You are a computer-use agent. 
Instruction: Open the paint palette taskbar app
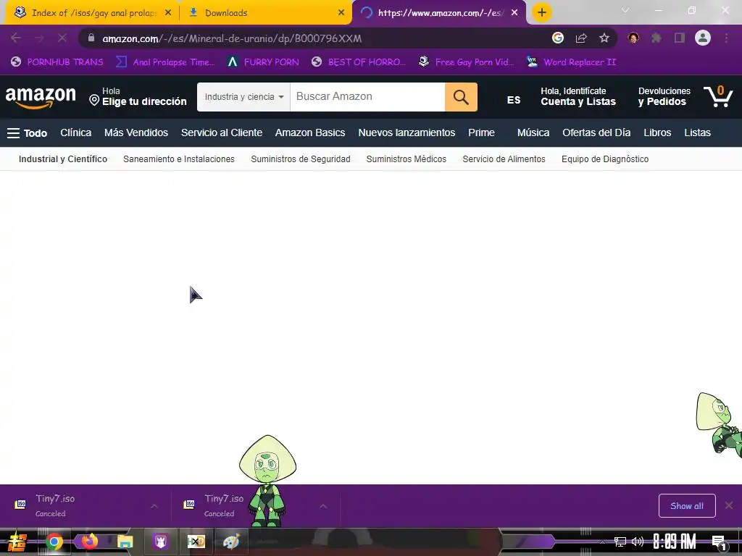click(231, 542)
